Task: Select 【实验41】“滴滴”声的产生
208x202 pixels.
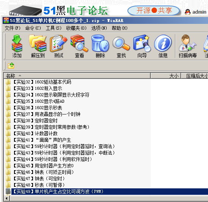Action: [x=42, y=140]
